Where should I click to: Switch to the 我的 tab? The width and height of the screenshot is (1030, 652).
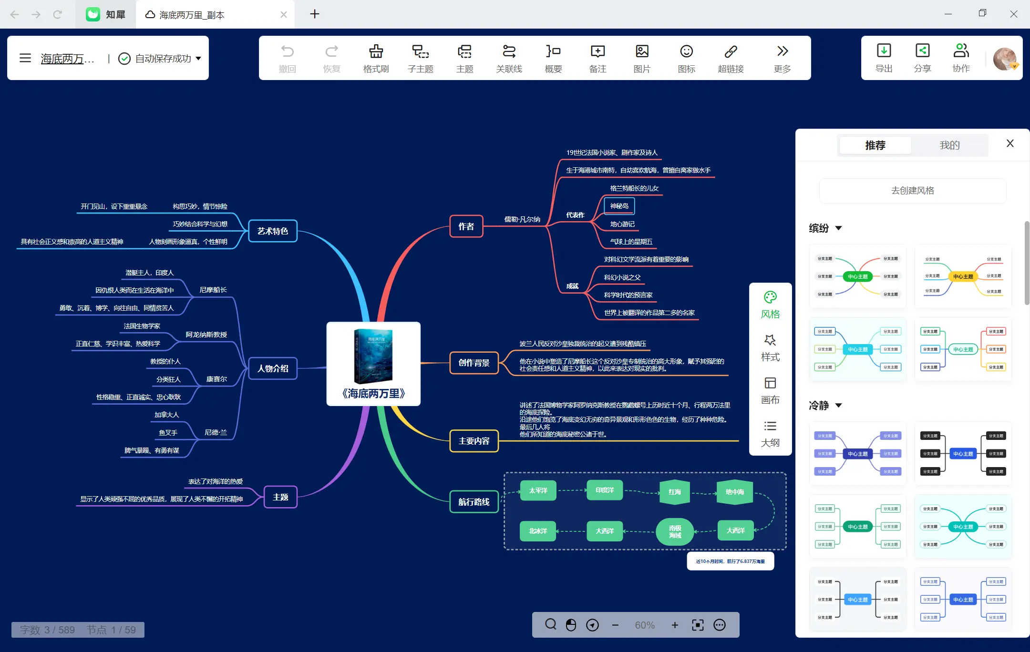tap(949, 145)
